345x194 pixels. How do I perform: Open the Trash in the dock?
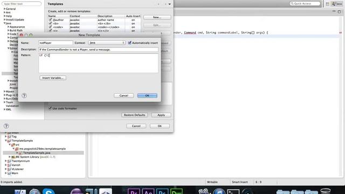point(325,191)
